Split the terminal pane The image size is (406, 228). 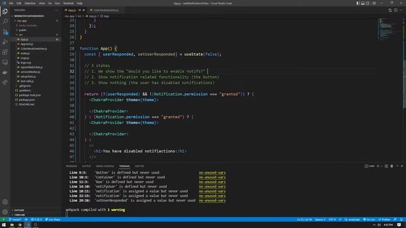(x=386, y=166)
